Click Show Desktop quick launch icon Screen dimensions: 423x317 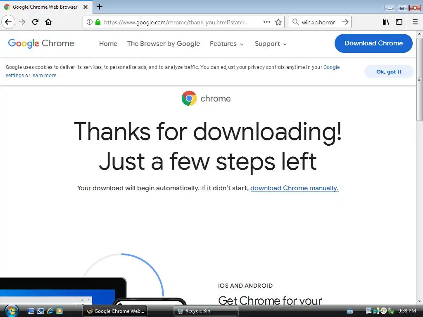click(x=31, y=311)
